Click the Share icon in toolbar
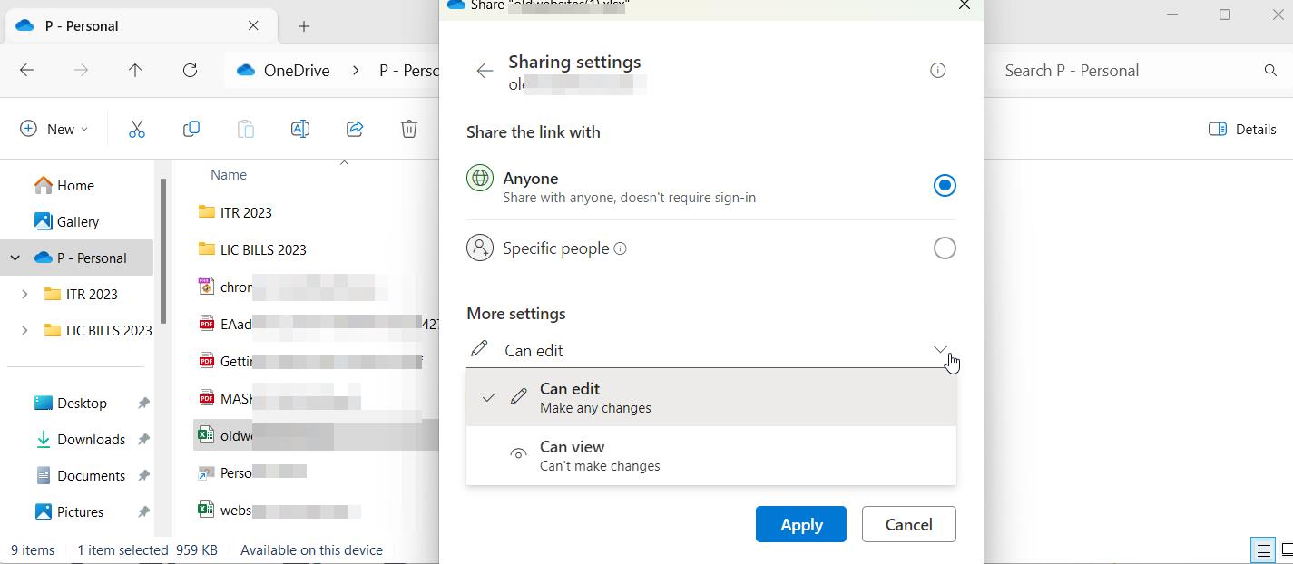 355,129
